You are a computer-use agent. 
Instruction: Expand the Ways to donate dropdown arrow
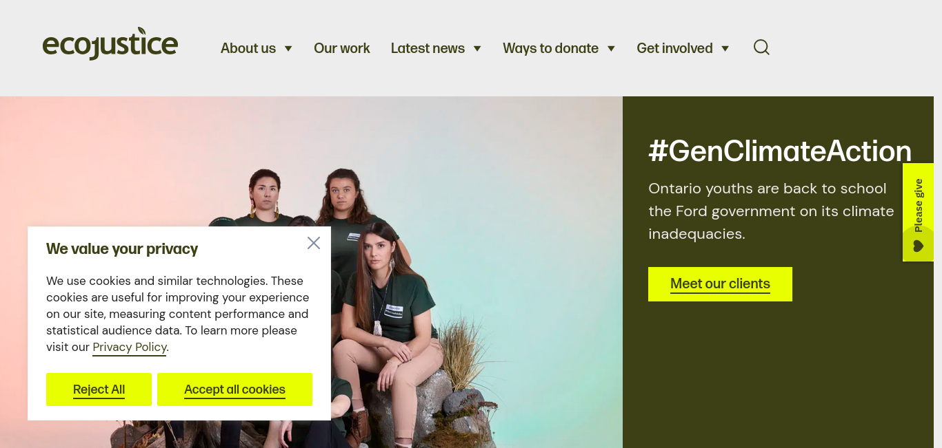point(611,48)
